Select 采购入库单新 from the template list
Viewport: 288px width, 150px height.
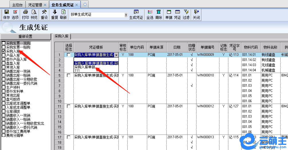(x=84, y=67)
